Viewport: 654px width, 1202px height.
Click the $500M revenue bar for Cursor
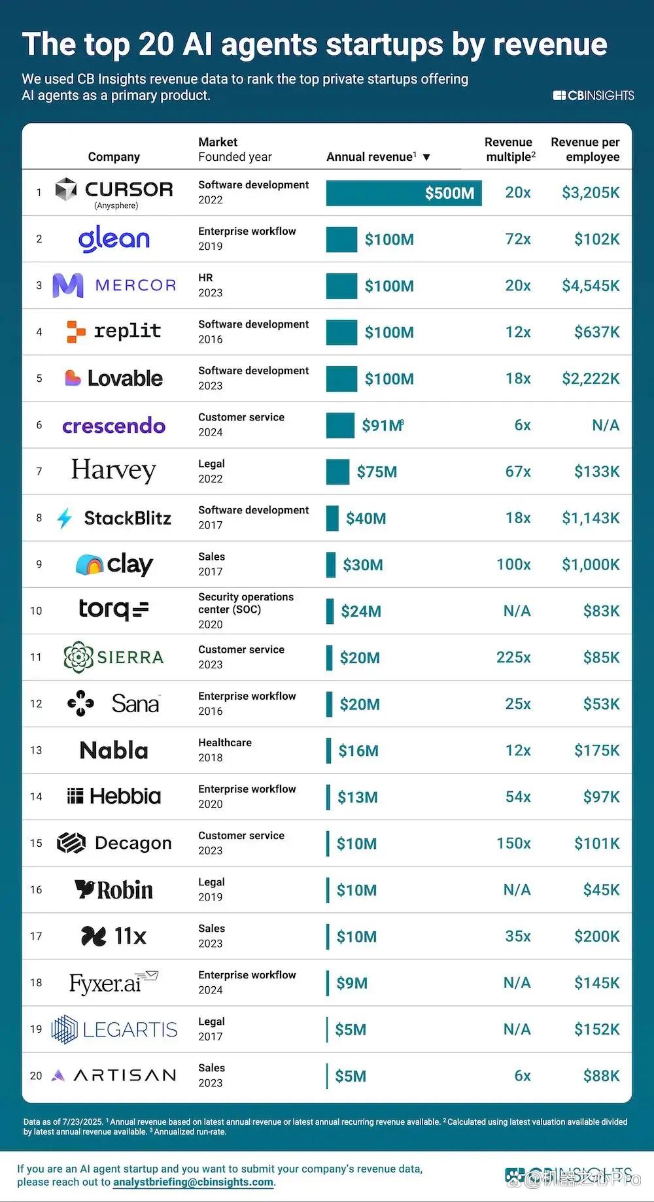pos(404,193)
